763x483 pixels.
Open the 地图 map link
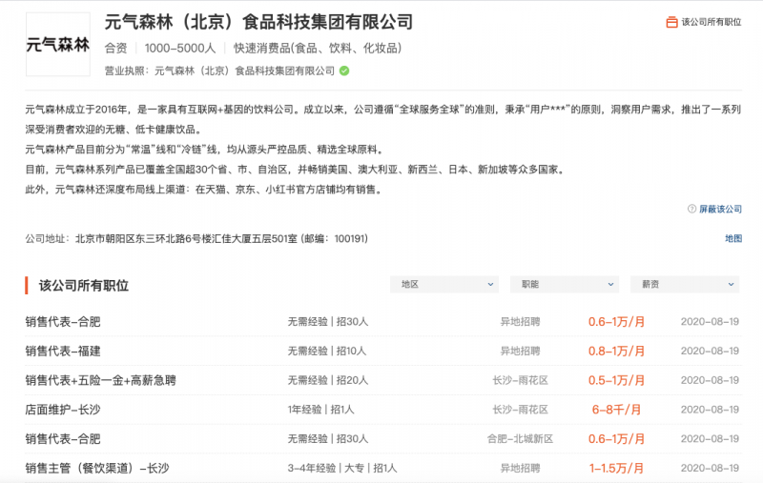pyautogui.click(x=732, y=238)
